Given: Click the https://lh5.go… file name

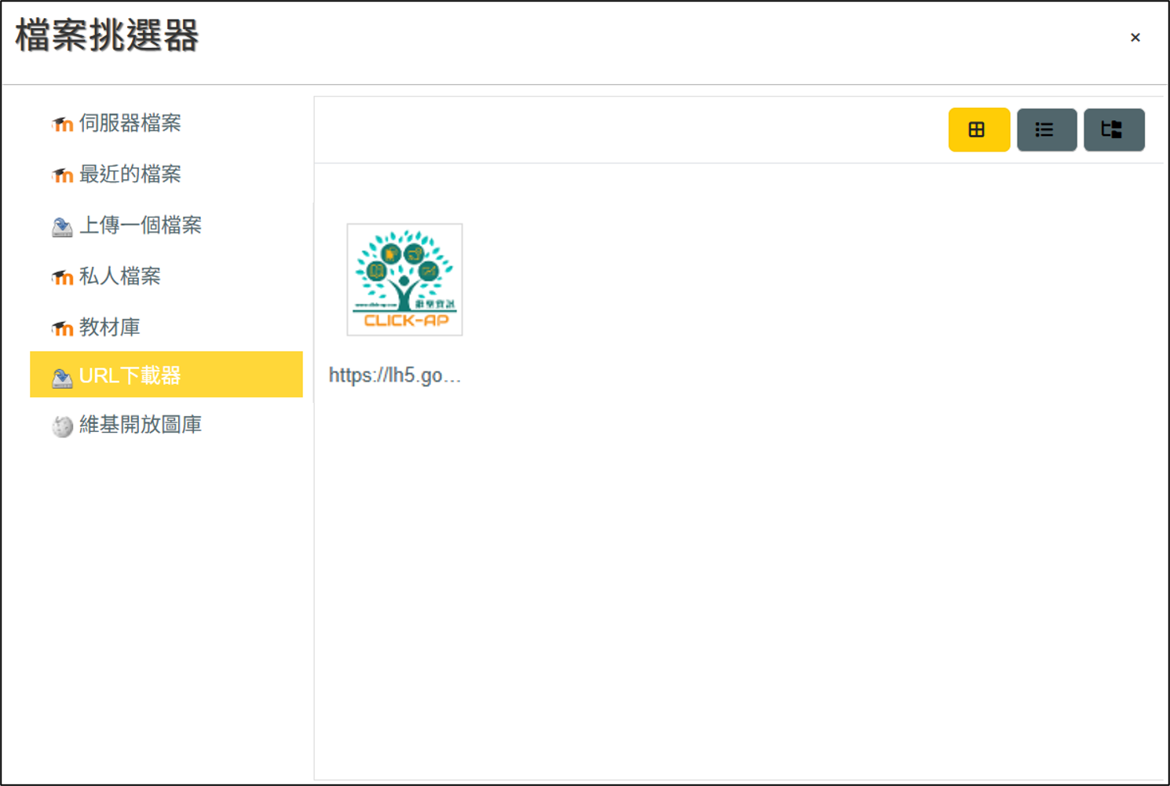Looking at the screenshot, I should coord(395,375).
